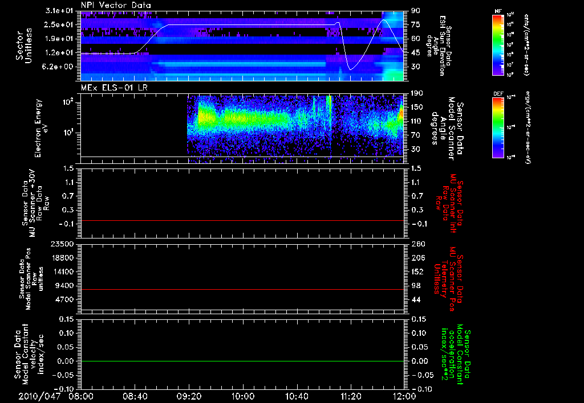Click the white sun elevation curve in NPI panel
Screen dimensions: 584x403
pos(242,25)
